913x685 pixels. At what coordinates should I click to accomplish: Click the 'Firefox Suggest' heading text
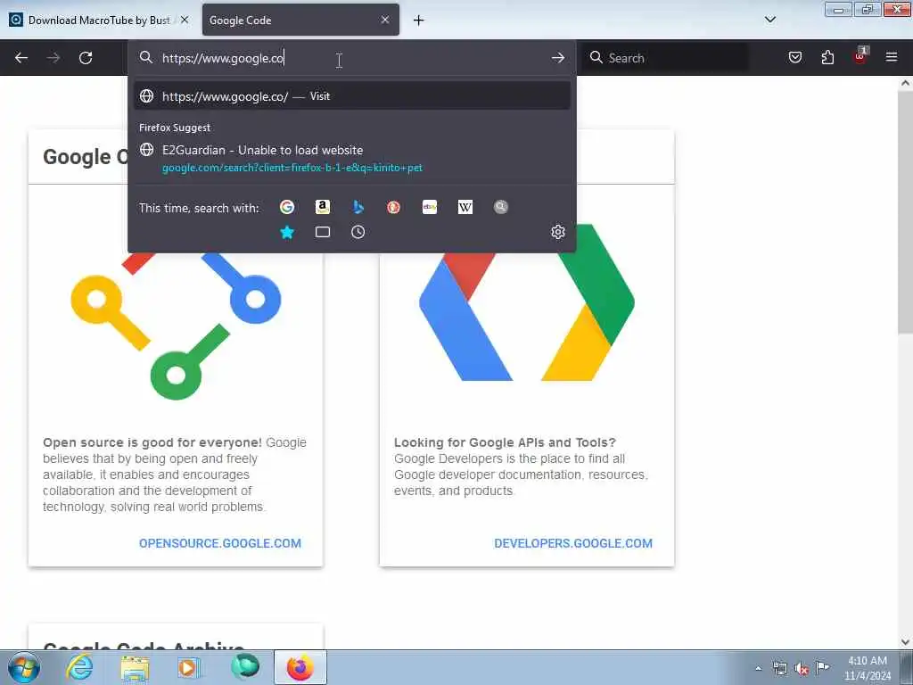point(175,128)
